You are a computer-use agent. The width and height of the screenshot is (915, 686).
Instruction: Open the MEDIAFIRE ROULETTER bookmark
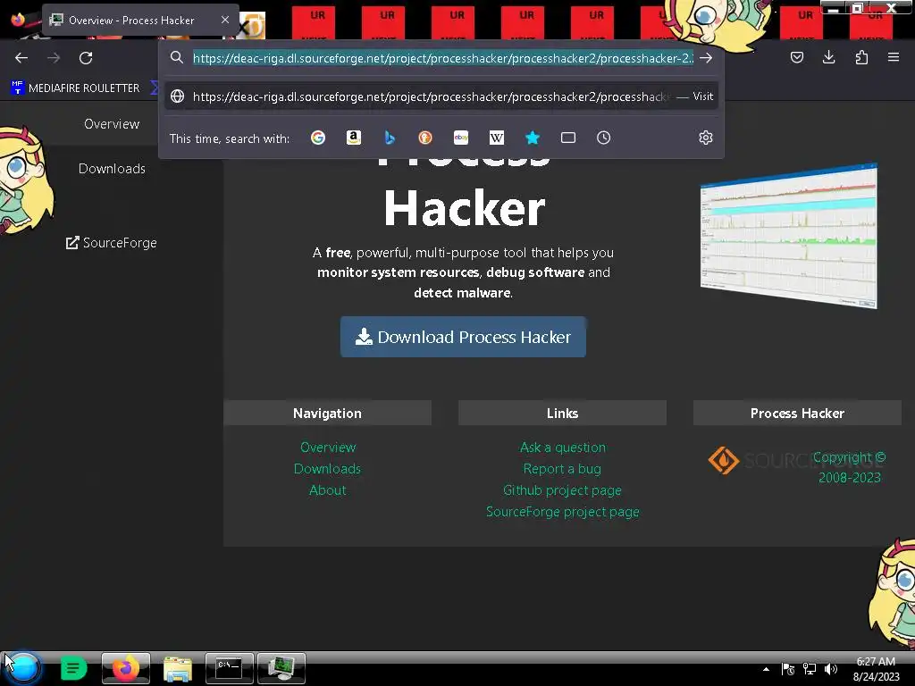point(75,88)
